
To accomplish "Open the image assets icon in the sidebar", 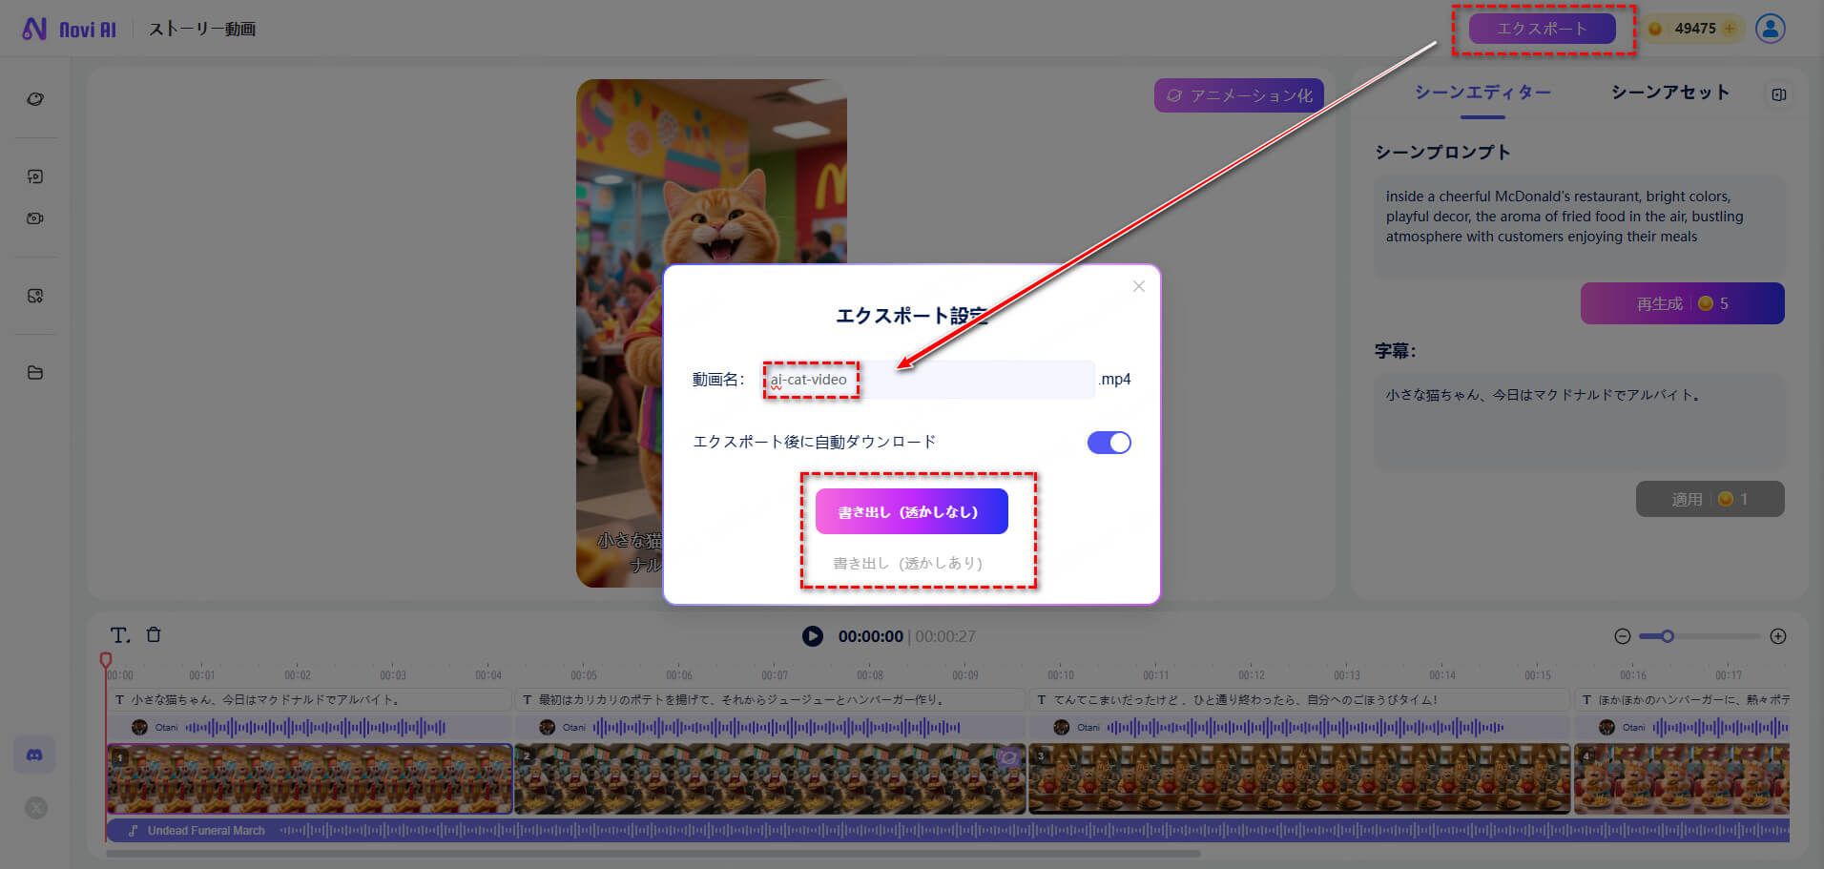I will click(35, 296).
